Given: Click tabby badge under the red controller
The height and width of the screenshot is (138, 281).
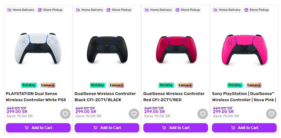Looking at the screenshot, I should [166, 85].
